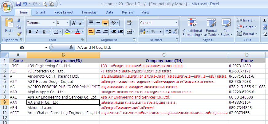Switch to the View tab
268x124 pixels.
tap(145, 12)
